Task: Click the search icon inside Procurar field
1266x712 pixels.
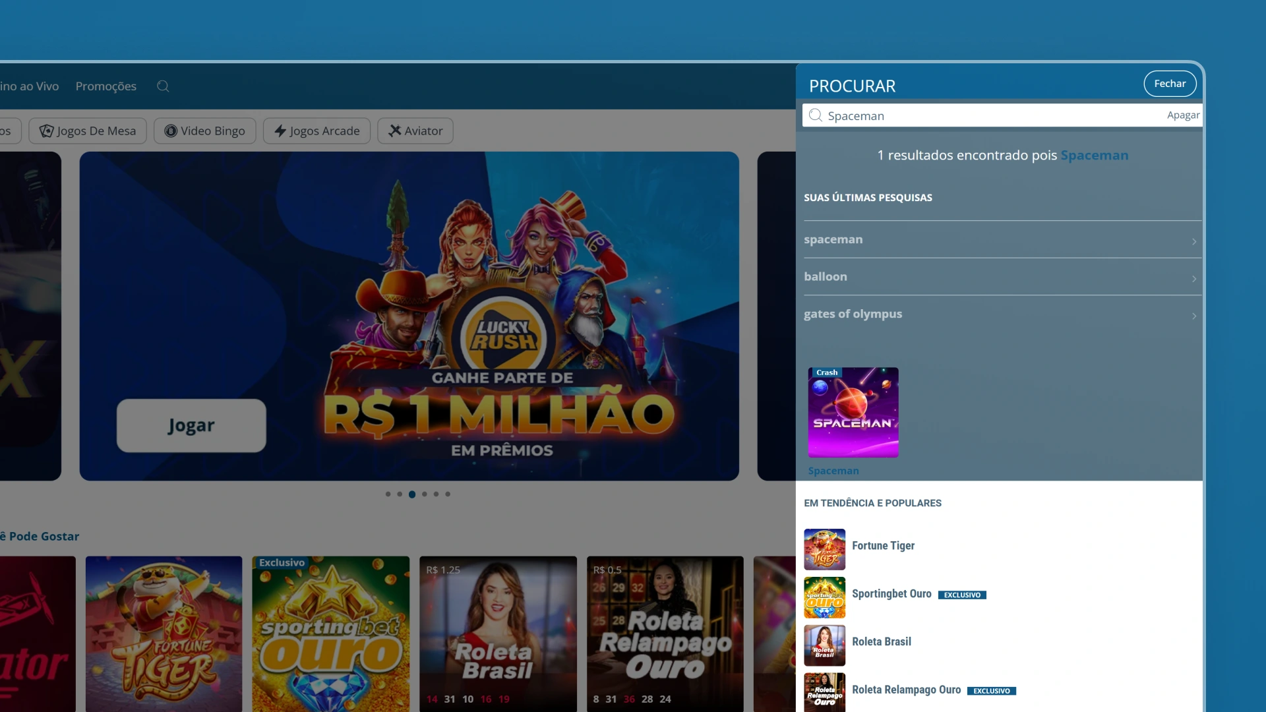Action: tap(816, 115)
